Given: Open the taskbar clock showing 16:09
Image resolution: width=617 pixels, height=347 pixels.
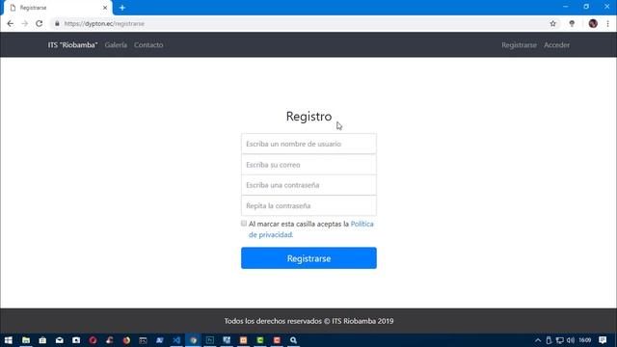Looking at the screenshot, I should 585,340.
